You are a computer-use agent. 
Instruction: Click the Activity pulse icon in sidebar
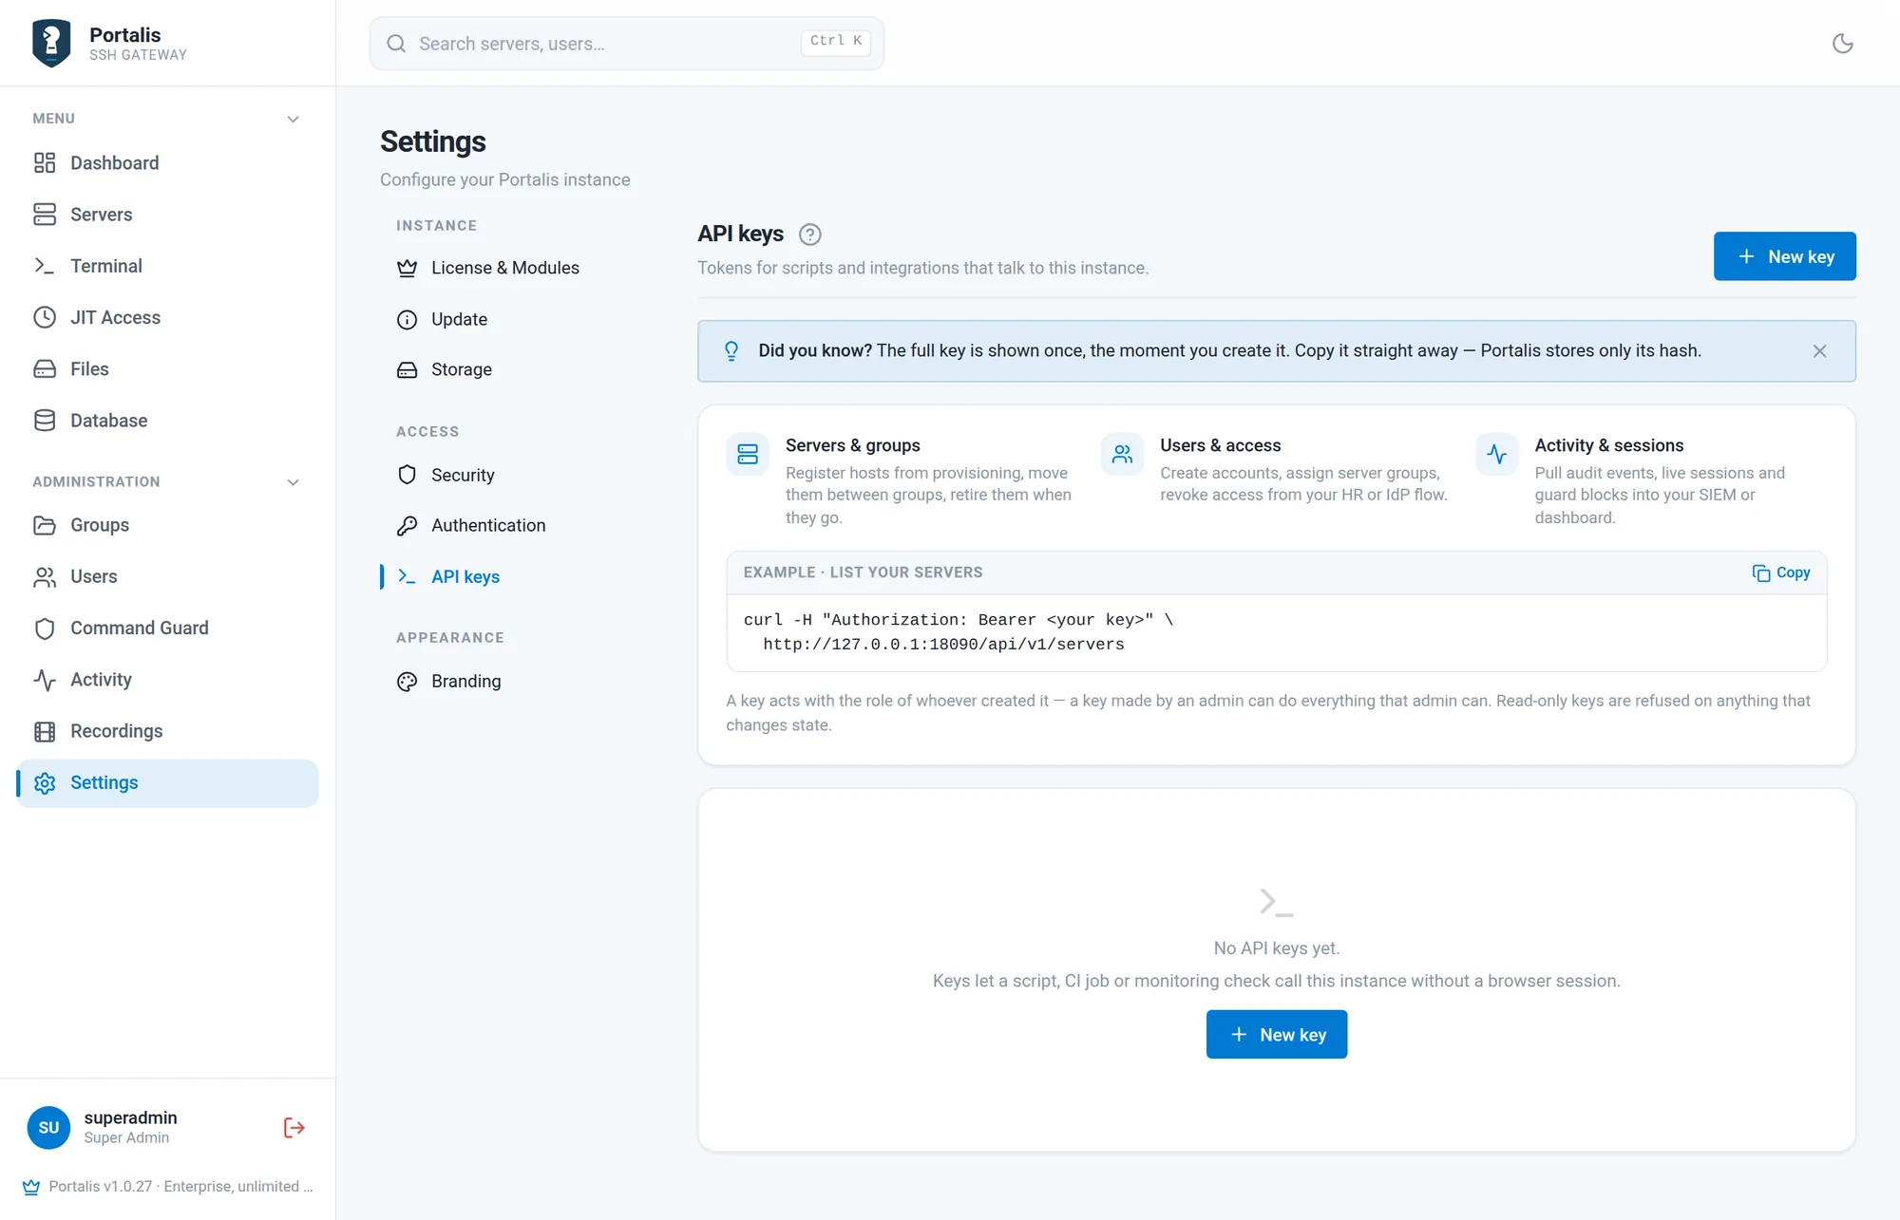[x=45, y=680]
